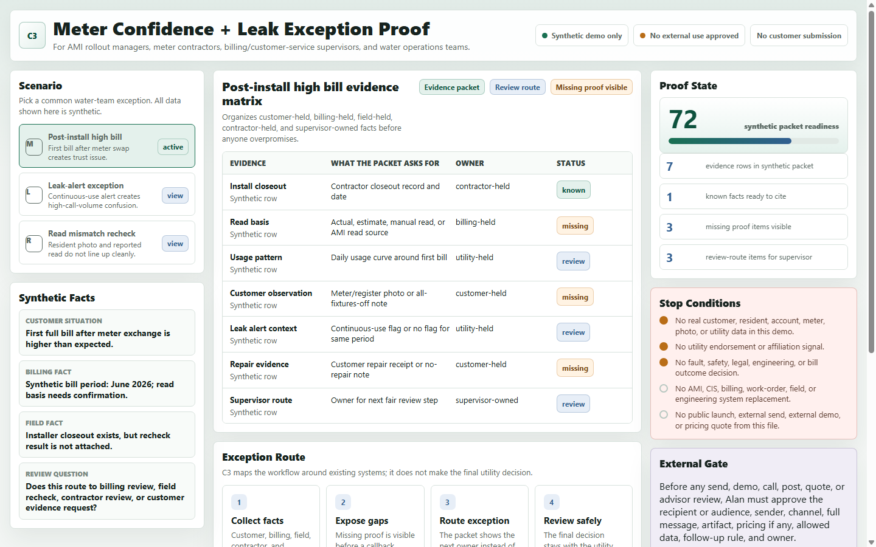
Task: Click the '3 missing proof items visible' stat
Action: click(x=754, y=227)
